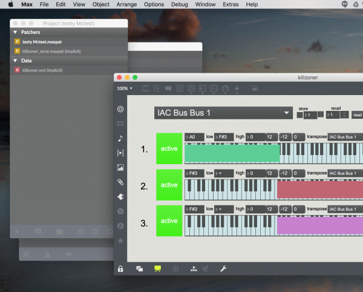
Task: Toggle the active button for zone 2
Action: coord(169,185)
